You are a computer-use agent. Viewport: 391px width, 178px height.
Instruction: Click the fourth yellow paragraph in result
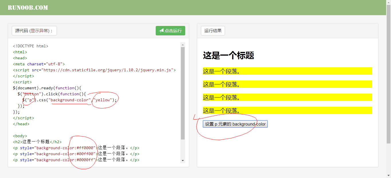click(287, 110)
